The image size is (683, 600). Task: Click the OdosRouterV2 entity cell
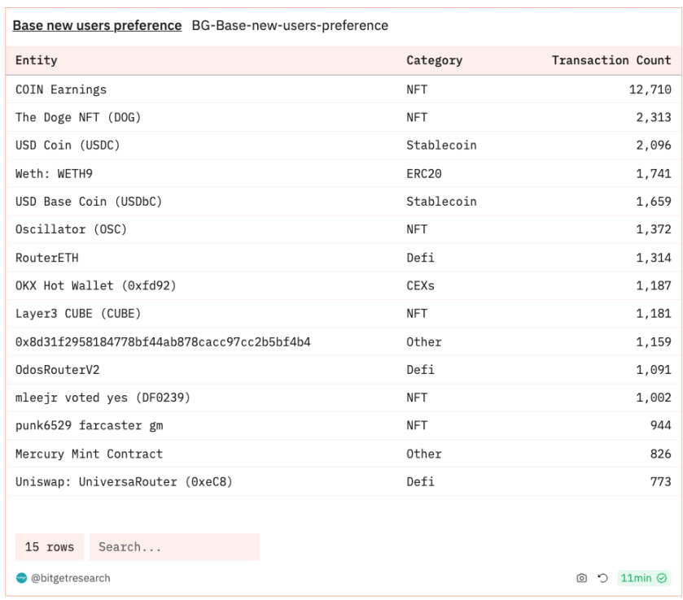(x=58, y=370)
